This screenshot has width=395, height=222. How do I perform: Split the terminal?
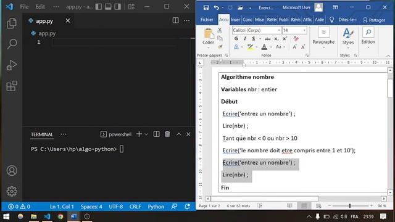tap(156, 134)
